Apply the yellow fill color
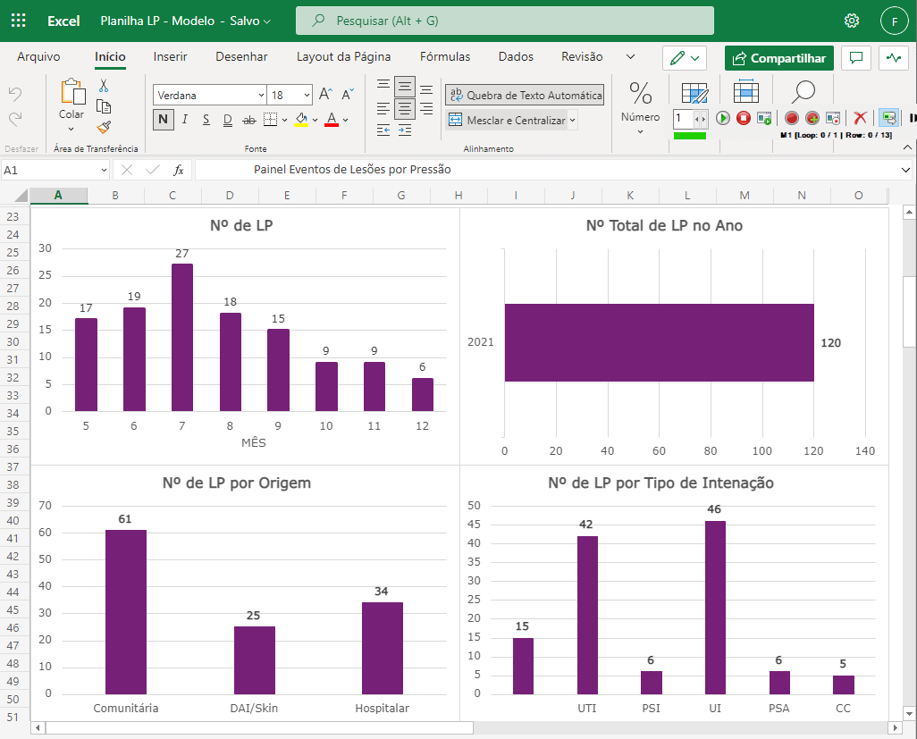The width and height of the screenshot is (917, 739). (x=301, y=120)
